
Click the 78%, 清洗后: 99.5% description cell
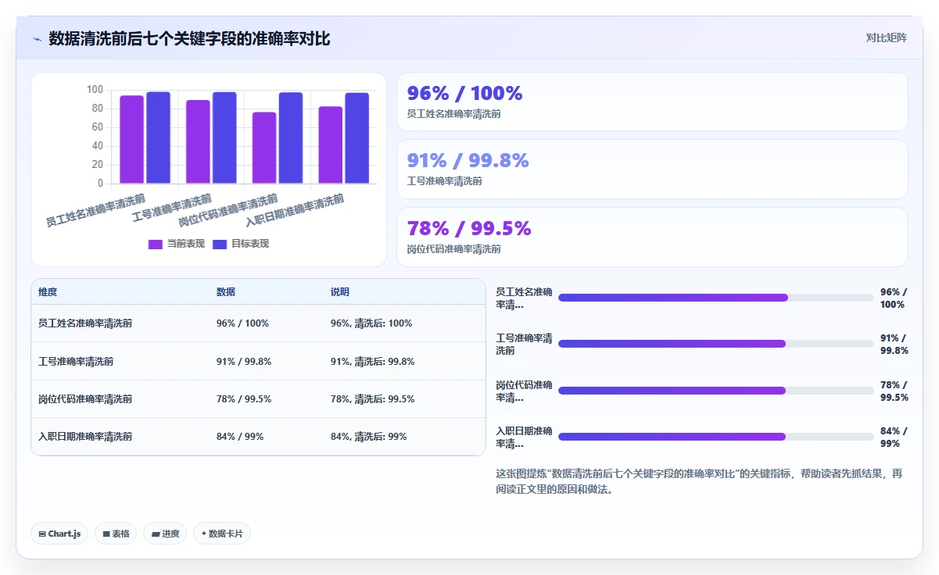[x=372, y=399]
